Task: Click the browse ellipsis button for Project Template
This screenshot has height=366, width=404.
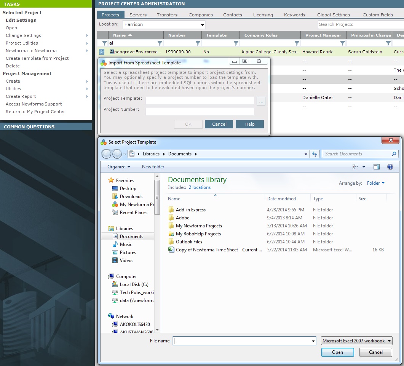Action: [x=261, y=101]
